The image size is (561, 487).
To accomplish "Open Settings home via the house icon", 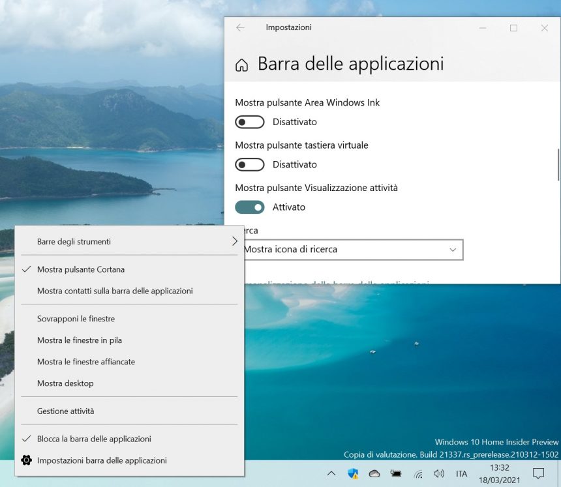I will point(241,65).
